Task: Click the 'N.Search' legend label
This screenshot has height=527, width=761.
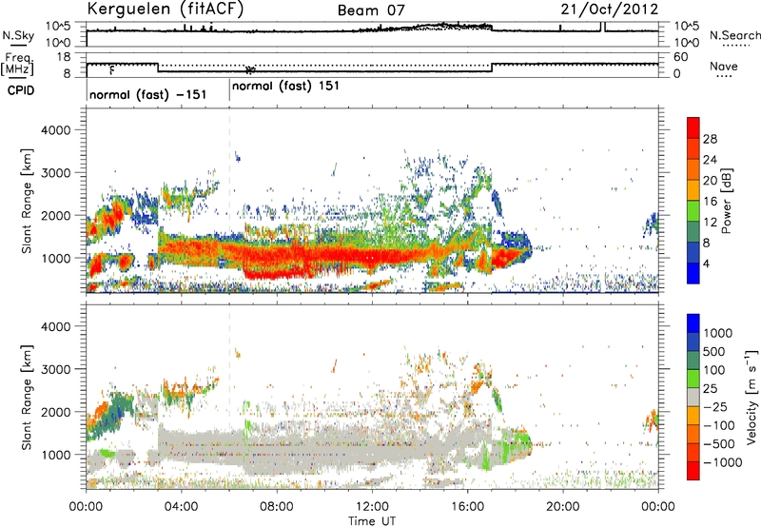Action: (735, 35)
